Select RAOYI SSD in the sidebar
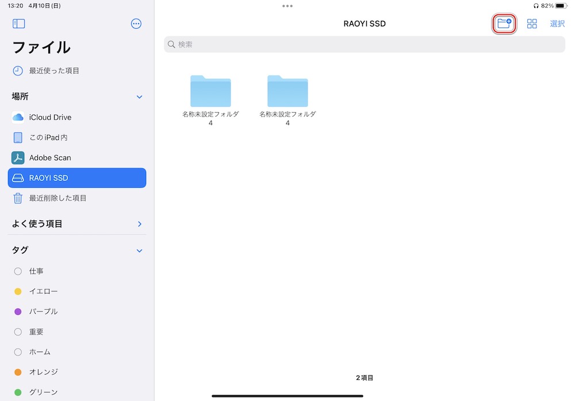This screenshot has width=575, height=401. (x=77, y=178)
